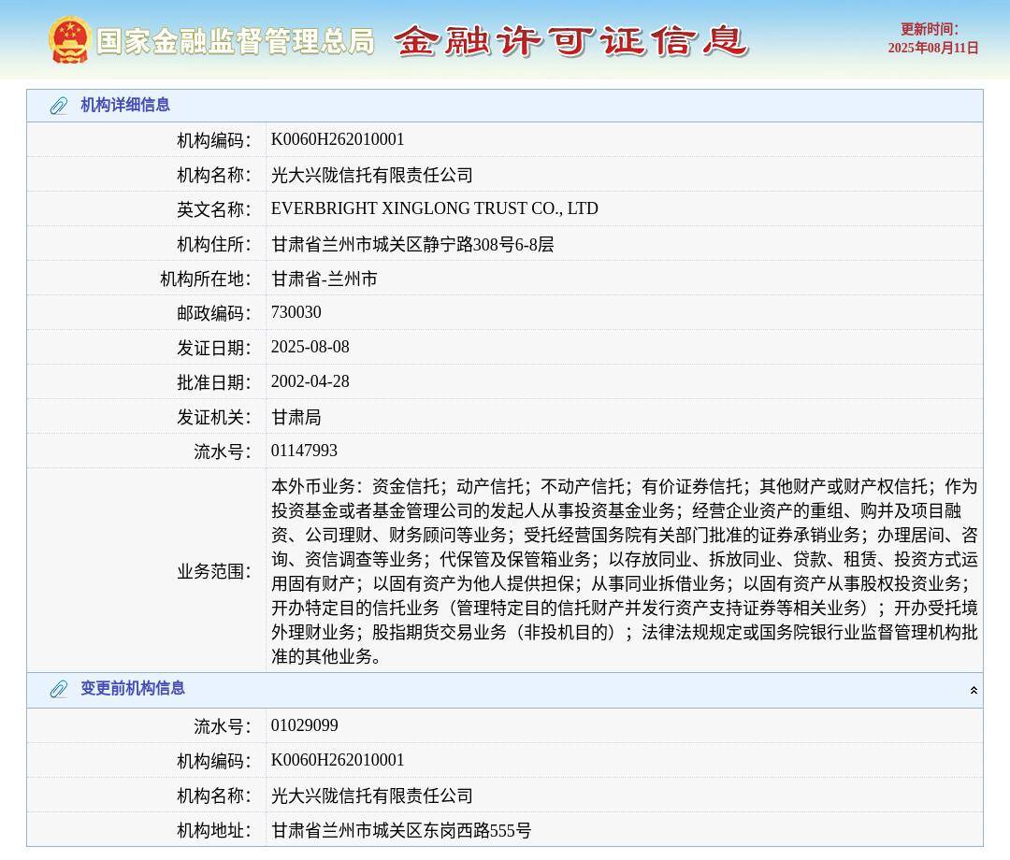Image resolution: width=1010 pixels, height=860 pixels.
Task: Click English name EVERBRIGHT XINGLONG TRUST CO., LTD
Action: click(x=436, y=208)
